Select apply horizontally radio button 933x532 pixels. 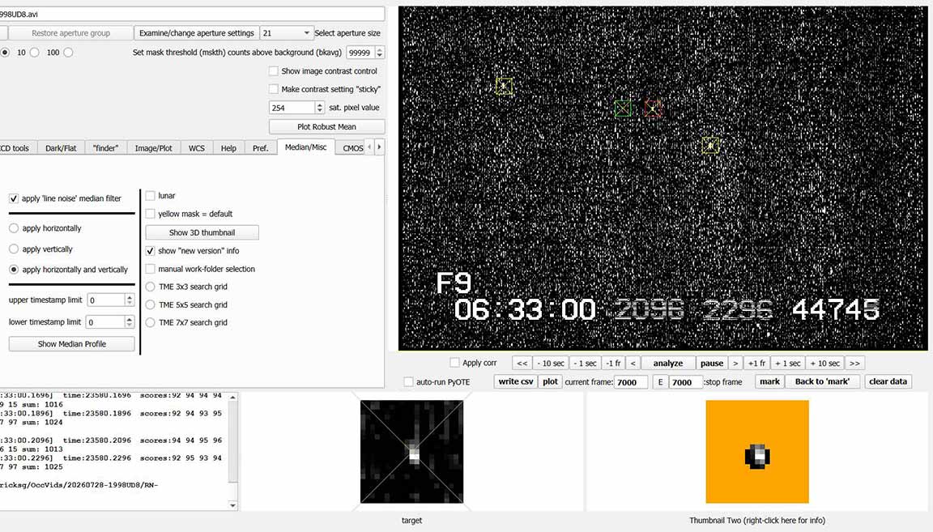(x=14, y=228)
